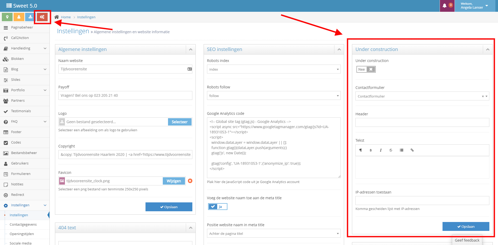
Task: Open Call2Action in sidebar
Action: pos(25,38)
